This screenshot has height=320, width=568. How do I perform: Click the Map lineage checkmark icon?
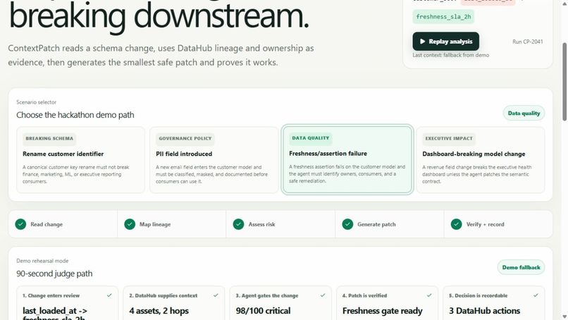[x=130, y=224]
